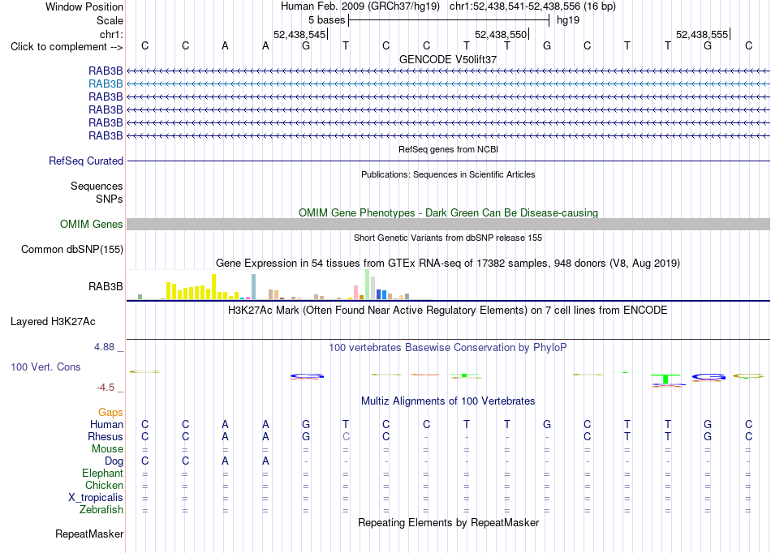Open '100 vertebrates Basewise Conservation by PhyloP' title
The image size is (771, 553).
[x=448, y=348]
